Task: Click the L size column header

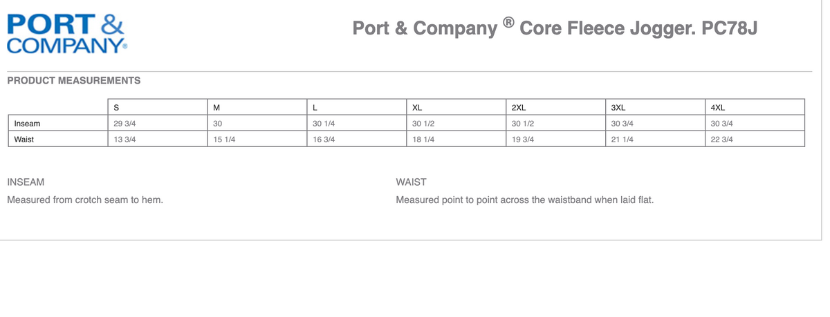Action: [x=315, y=108]
